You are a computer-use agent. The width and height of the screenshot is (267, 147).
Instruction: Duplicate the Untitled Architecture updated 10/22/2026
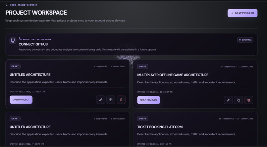111,100
